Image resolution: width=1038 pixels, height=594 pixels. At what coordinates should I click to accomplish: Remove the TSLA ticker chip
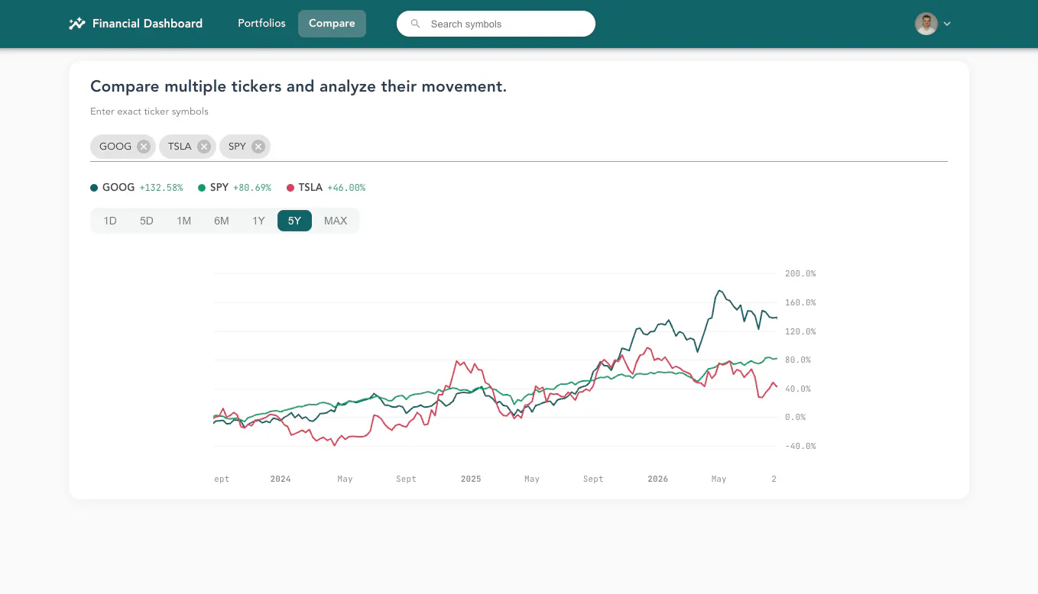tap(204, 147)
